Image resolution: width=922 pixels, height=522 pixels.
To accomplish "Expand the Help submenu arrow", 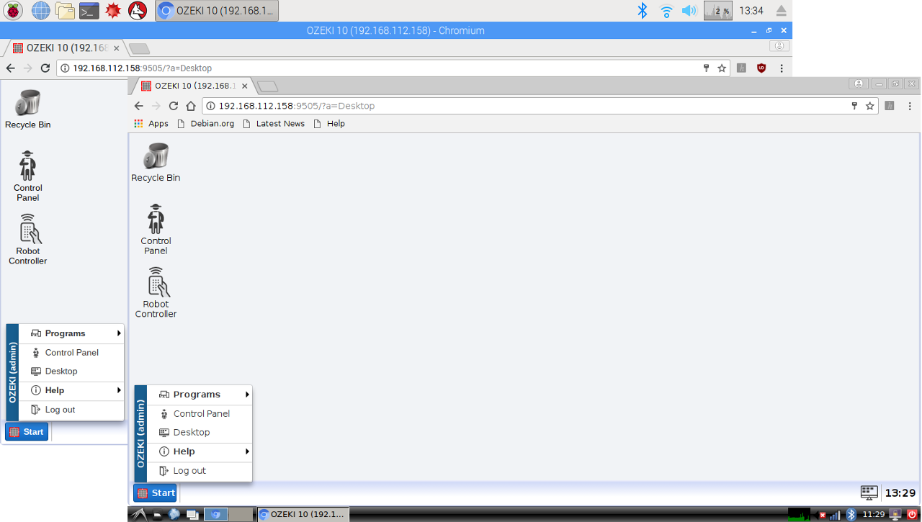I will 247,451.
